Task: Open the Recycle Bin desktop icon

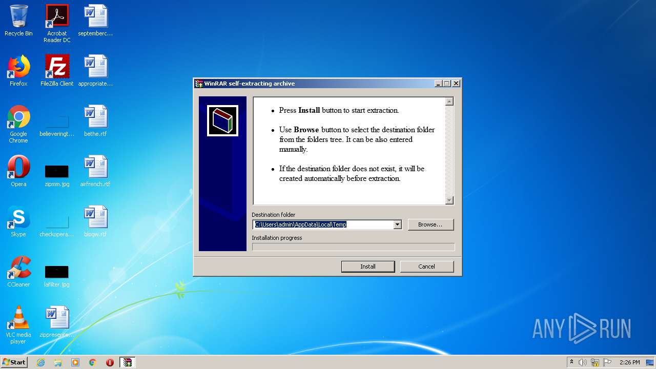Action: pos(18,20)
